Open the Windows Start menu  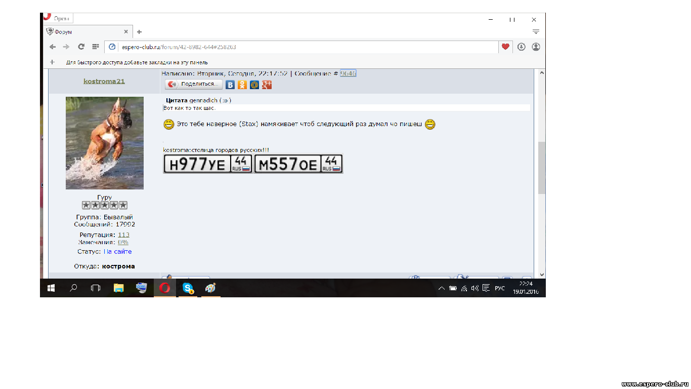tap(51, 288)
